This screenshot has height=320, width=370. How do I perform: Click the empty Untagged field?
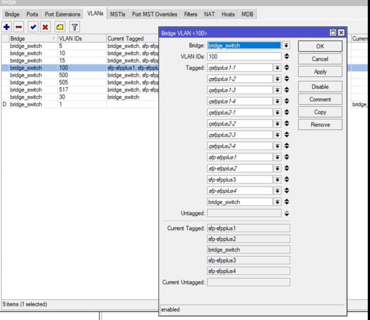pos(244,213)
